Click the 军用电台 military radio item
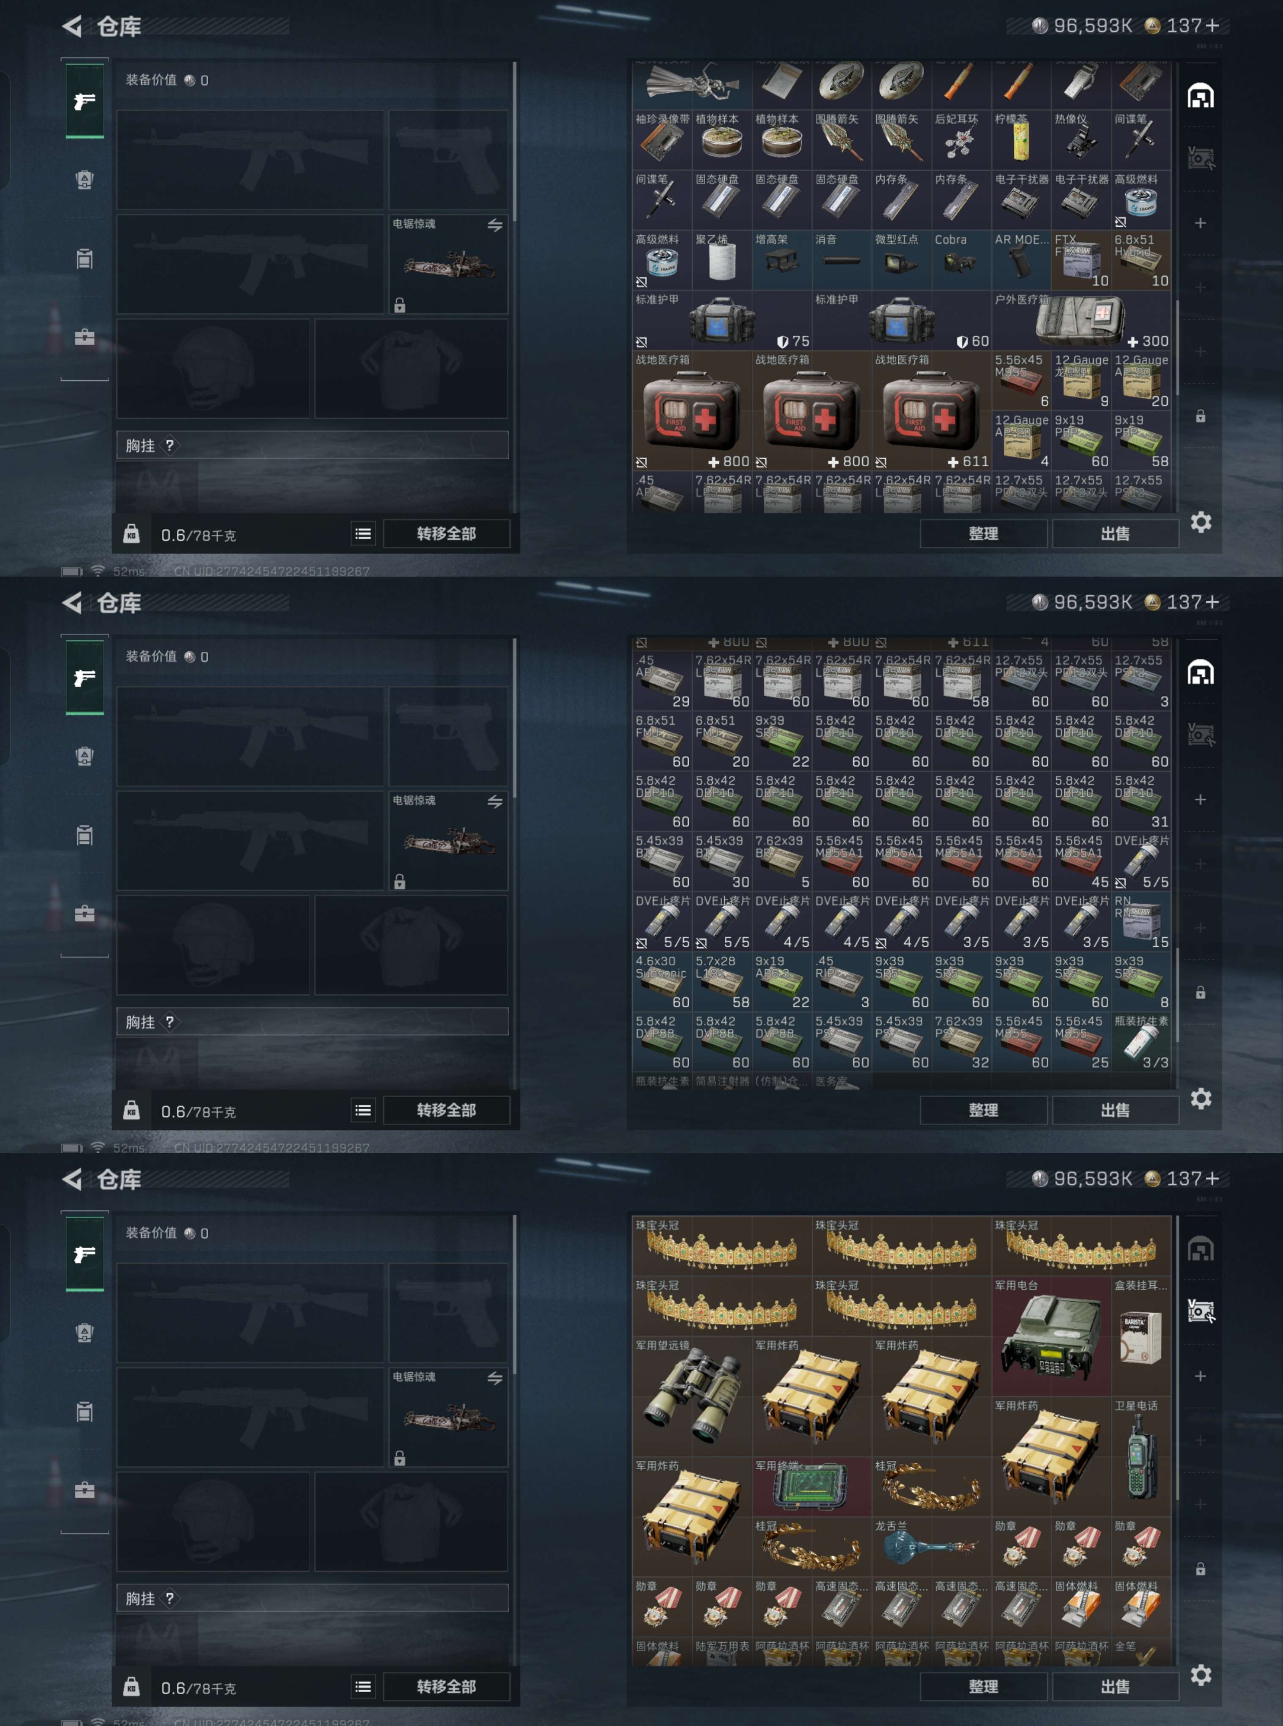This screenshot has height=1726, width=1283. (1052, 1336)
